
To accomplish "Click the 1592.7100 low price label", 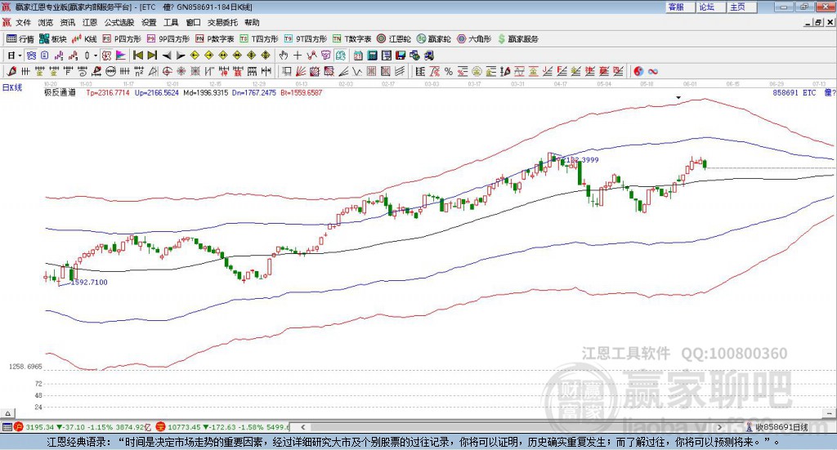I will (x=89, y=282).
